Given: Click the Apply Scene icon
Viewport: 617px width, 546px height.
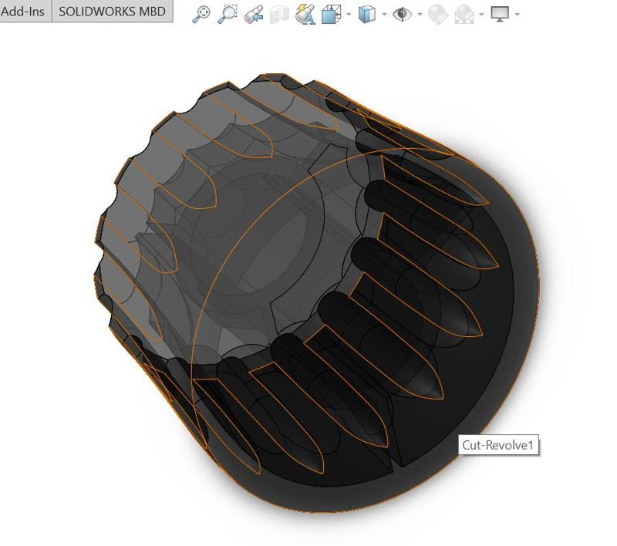Looking at the screenshot, I should [x=464, y=15].
